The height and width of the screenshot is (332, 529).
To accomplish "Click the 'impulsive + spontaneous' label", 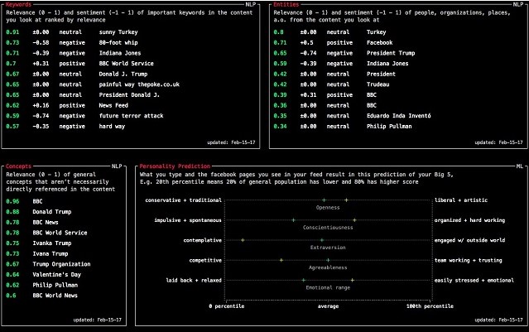I will point(188,220).
